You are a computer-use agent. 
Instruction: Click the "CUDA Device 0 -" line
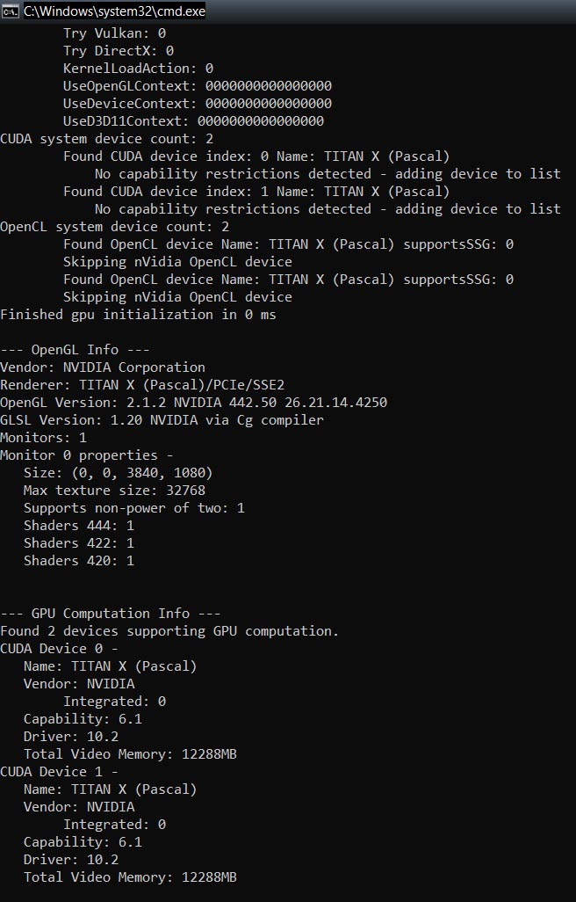click(59, 648)
